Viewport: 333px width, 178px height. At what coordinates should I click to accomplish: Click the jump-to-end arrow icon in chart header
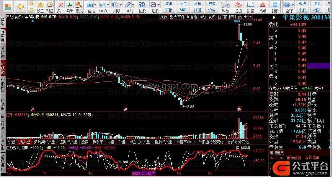246,17
